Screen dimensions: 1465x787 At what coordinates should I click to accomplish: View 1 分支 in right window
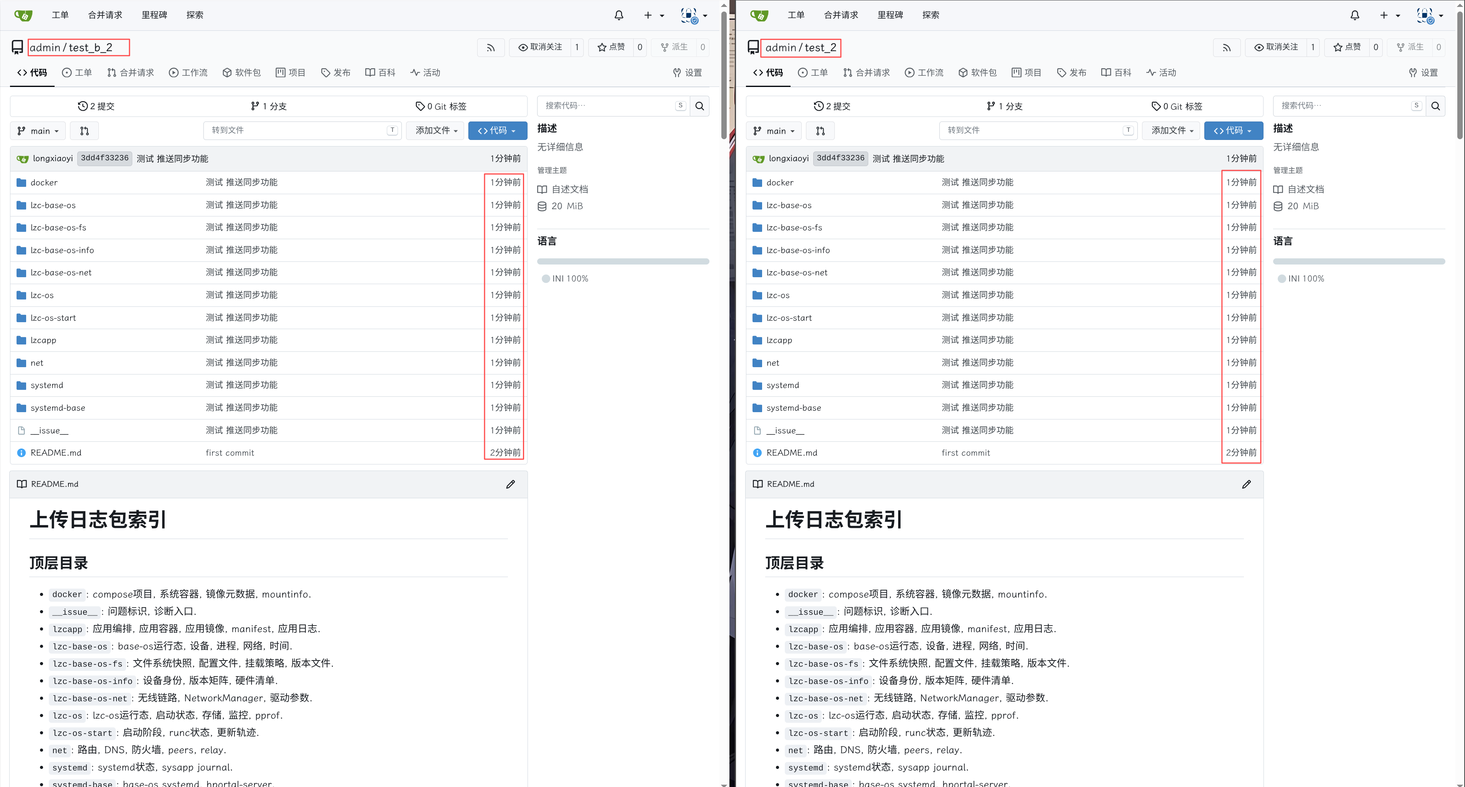coord(1004,106)
